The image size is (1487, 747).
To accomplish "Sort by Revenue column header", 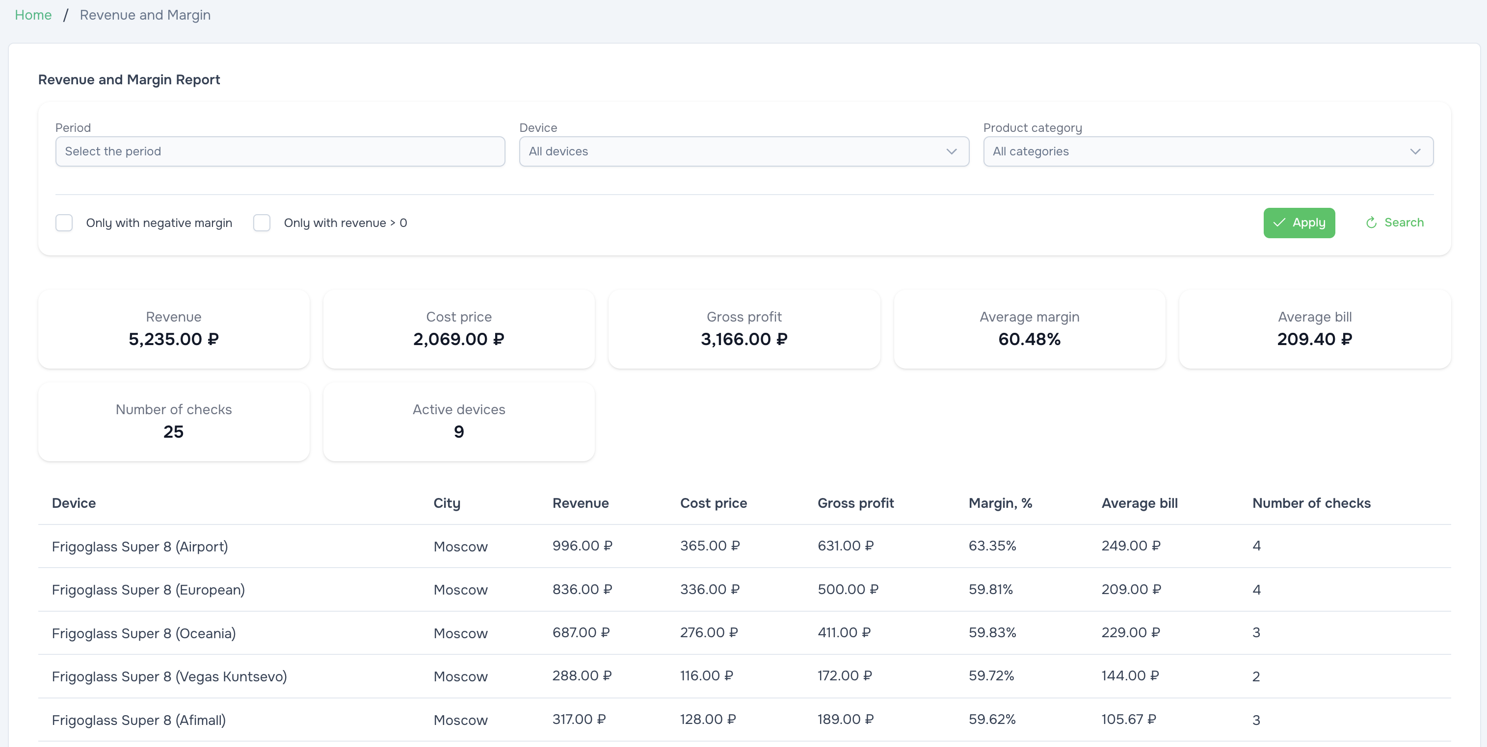I will tap(580, 503).
